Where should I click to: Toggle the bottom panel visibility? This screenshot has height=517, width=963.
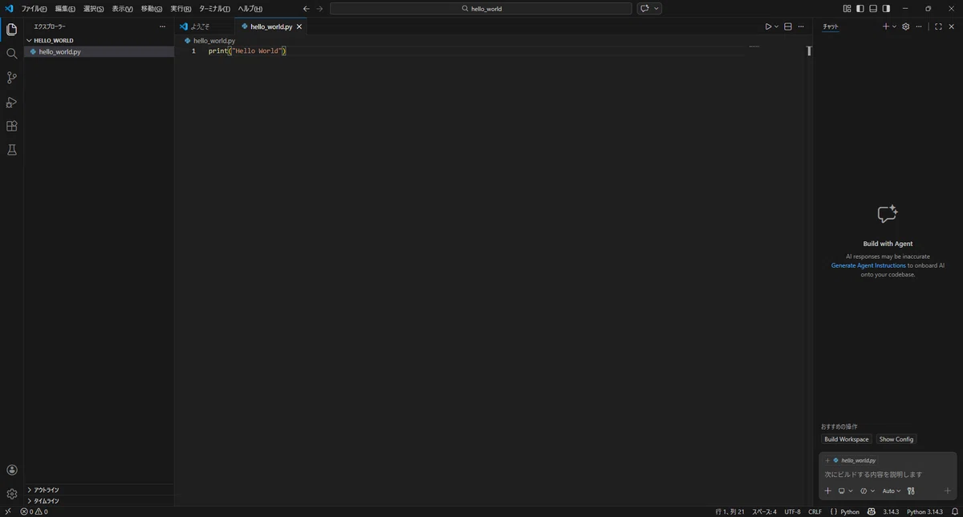(x=873, y=9)
